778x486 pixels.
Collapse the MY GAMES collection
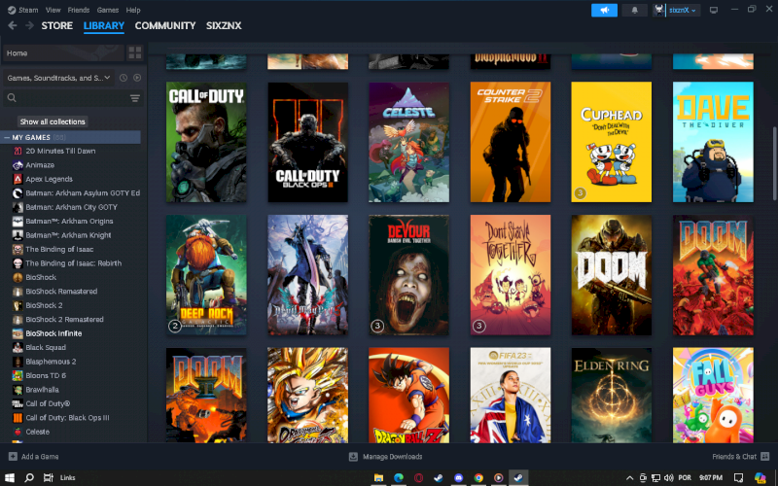[x=7, y=137]
